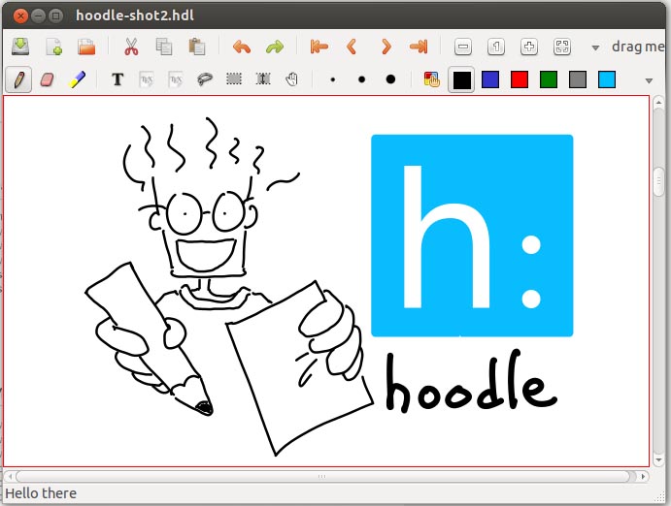Pick the gray color swatch
This screenshot has height=506, width=671.
(578, 79)
